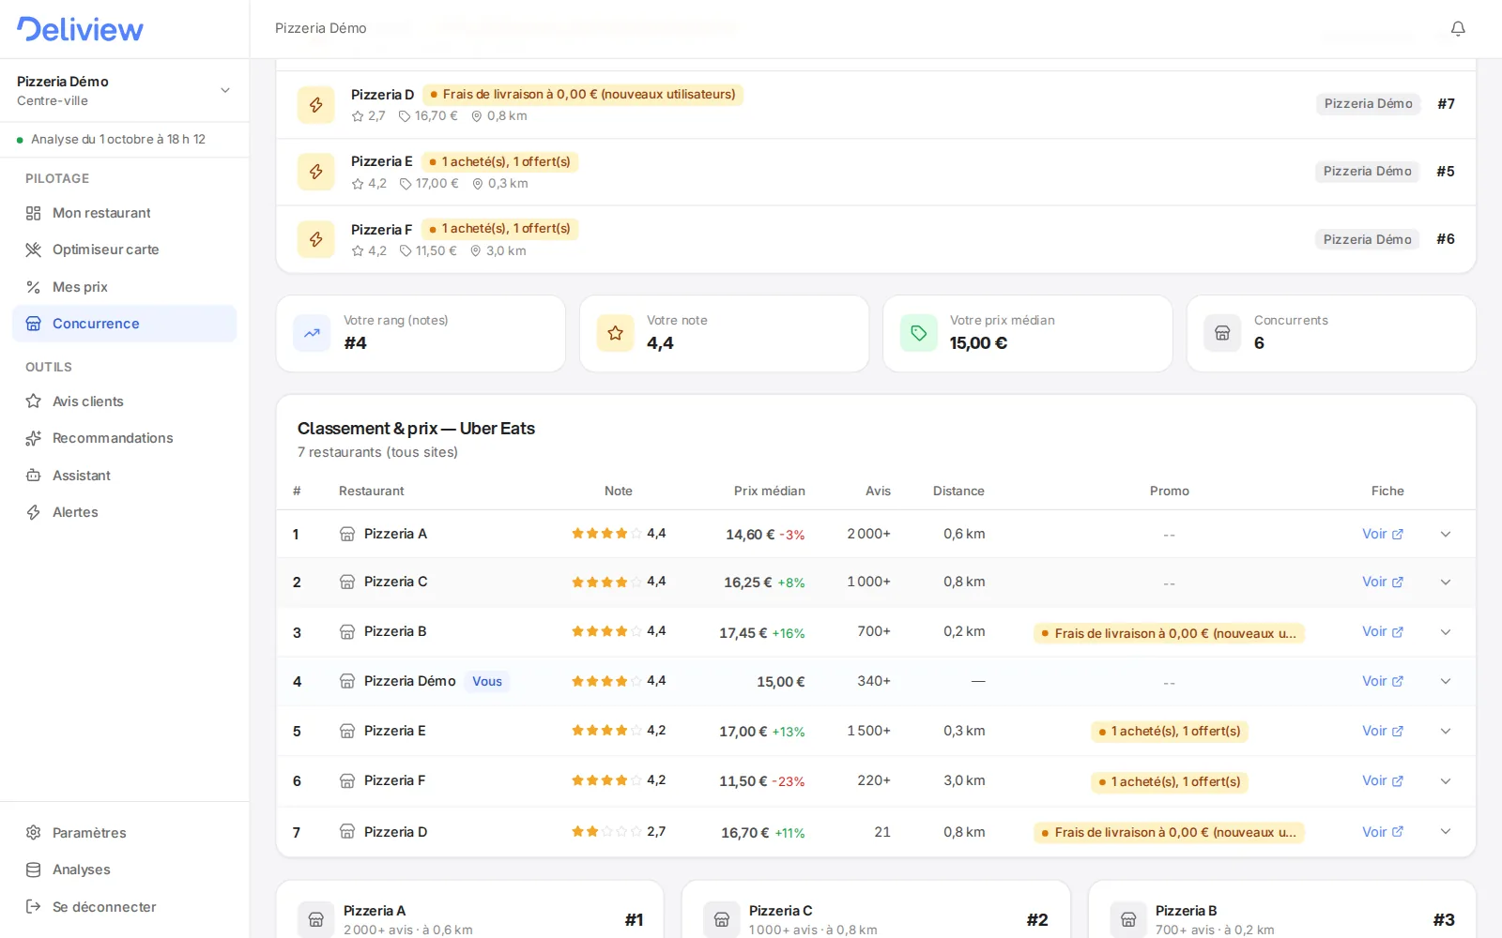Image resolution: width=1502 pixels, height=938 pixels.
Task: Click the Pizzeria F lightning icon
Action: point(316,239)
